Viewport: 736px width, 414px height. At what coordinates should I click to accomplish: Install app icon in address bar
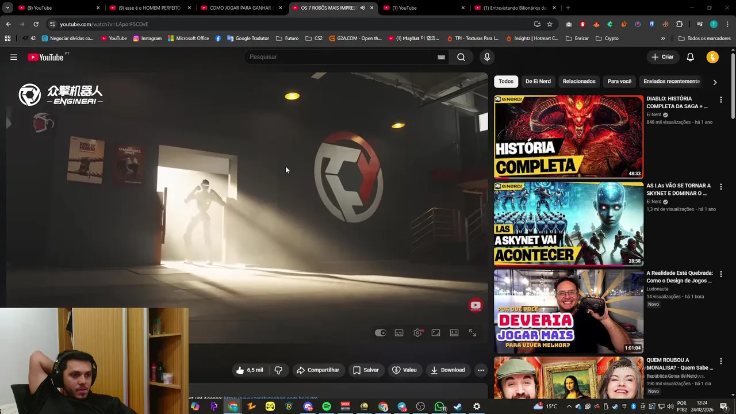pos(537,24)
